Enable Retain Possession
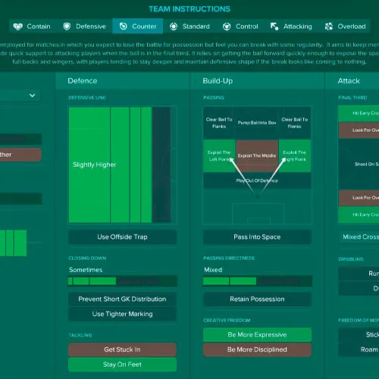 click(x=257, y=299)
